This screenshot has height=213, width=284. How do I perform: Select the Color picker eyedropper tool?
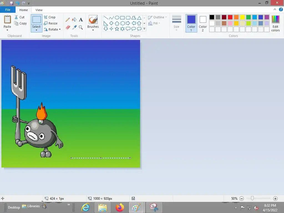(x=74, y=27)
